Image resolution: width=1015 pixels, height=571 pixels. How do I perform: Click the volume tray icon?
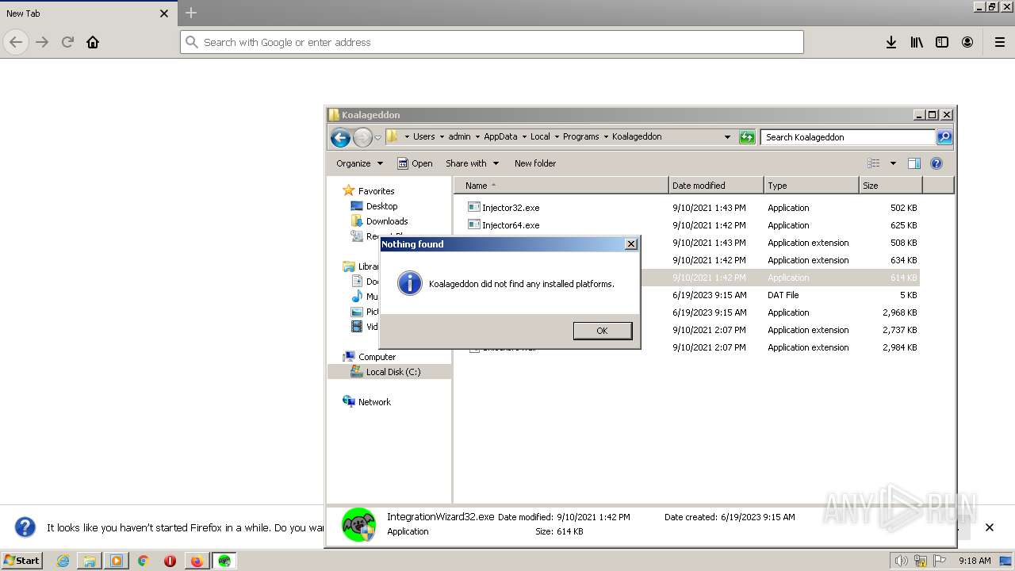click(901, 561)
